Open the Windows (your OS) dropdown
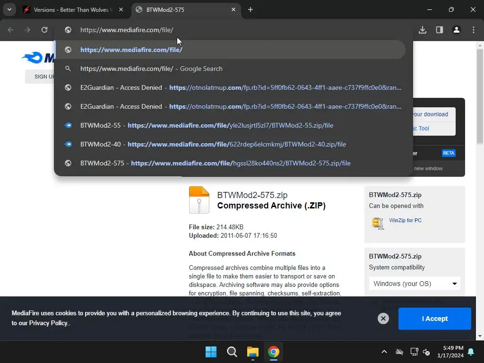The width and height of the screenshot is (484, 363). (x=415, y=284)
